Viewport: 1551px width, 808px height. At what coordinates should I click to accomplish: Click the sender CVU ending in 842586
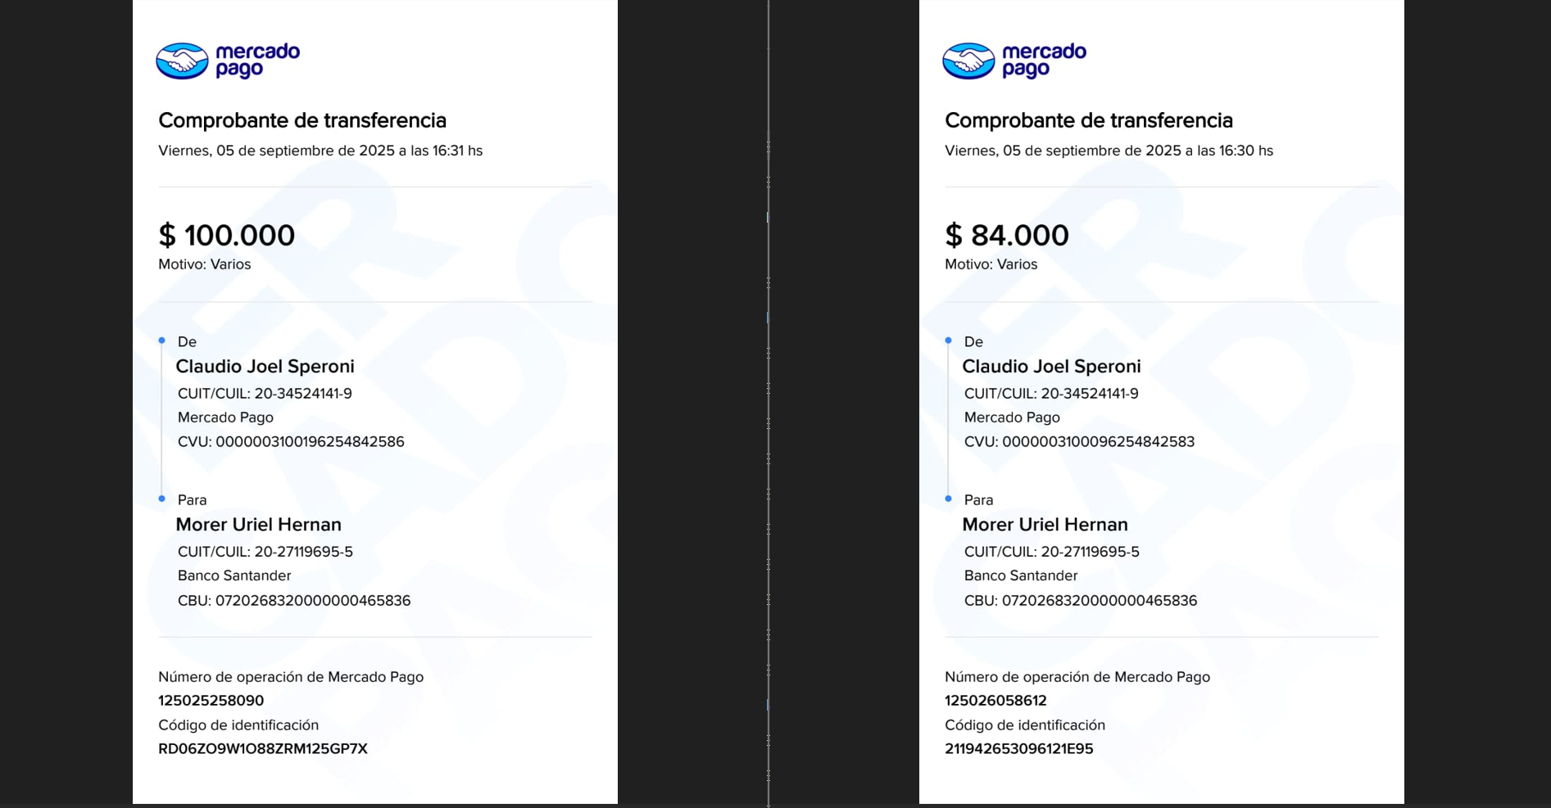291,442
